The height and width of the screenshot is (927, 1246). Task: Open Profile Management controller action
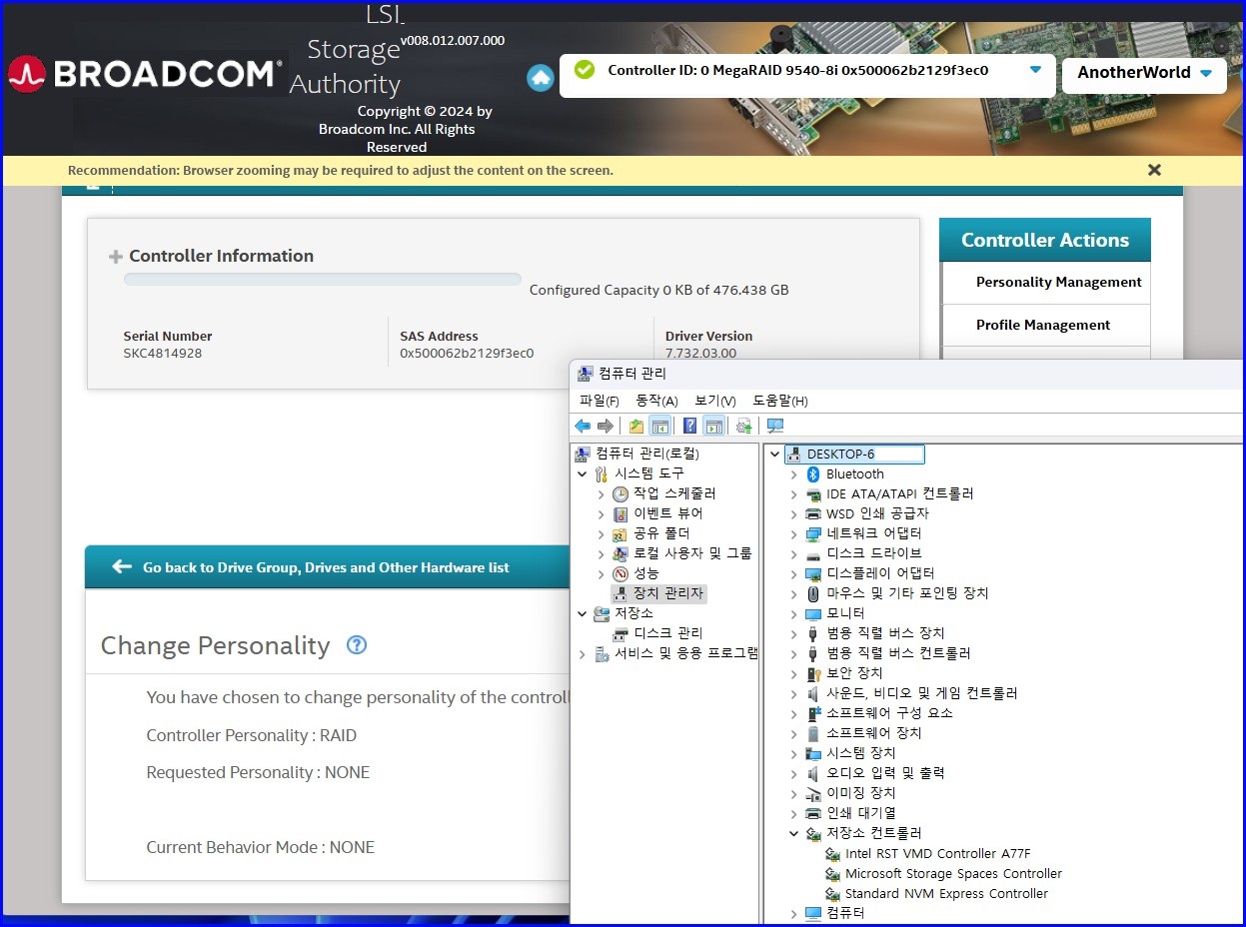point(1043,326)
